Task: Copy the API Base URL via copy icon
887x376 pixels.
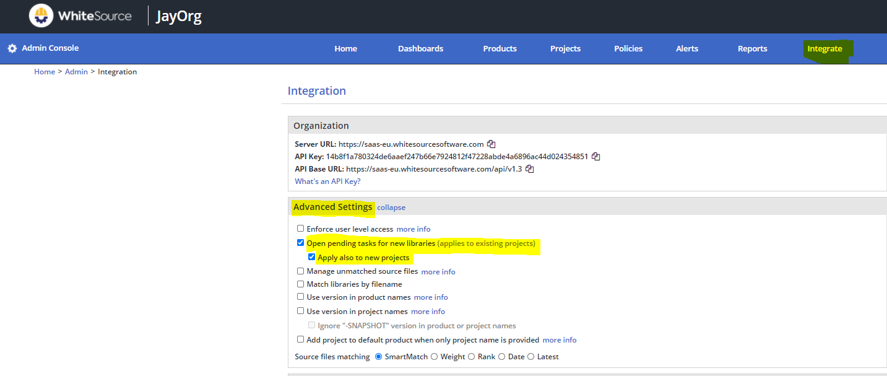Action: coord(529,168)
